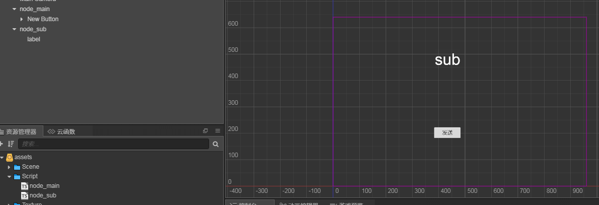
Task: Collapse the Script folder arrow
Action: [9, 177]
